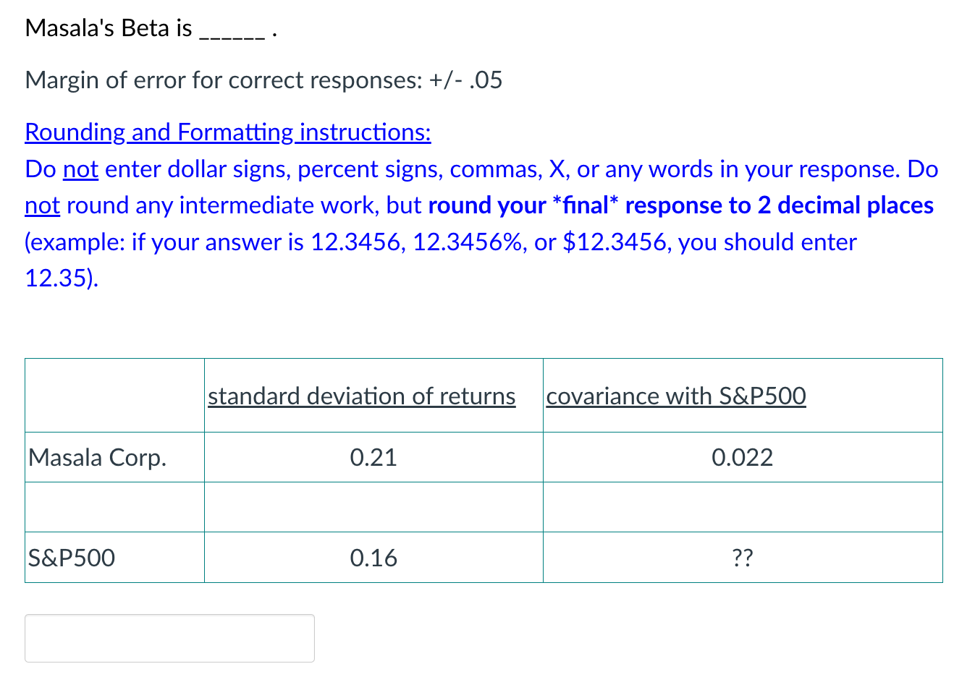Click the 0.21 table cell
This screenshot has height=690, width=954.
(373, 457)
